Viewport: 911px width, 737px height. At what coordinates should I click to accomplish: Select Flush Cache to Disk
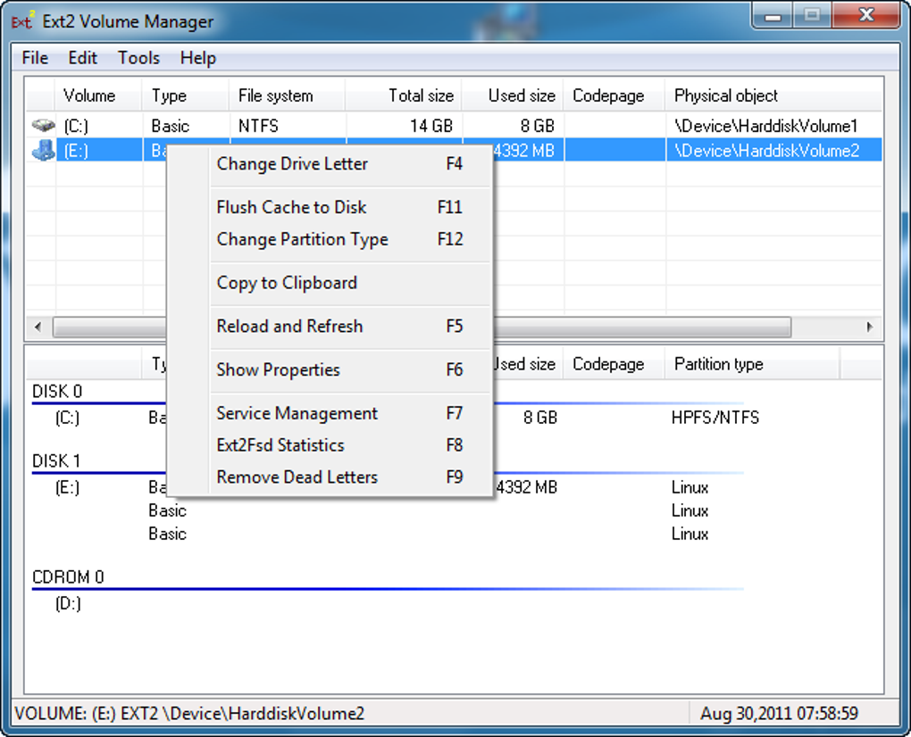[x=339, y=207]
